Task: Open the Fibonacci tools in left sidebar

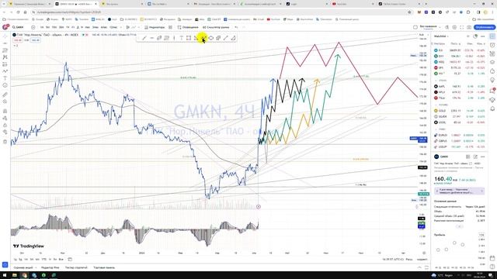Action: point(5,50)
